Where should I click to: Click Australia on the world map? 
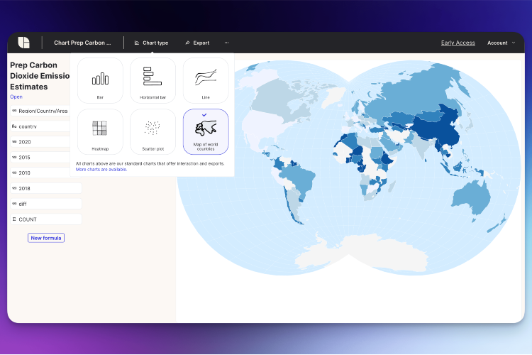472,199
